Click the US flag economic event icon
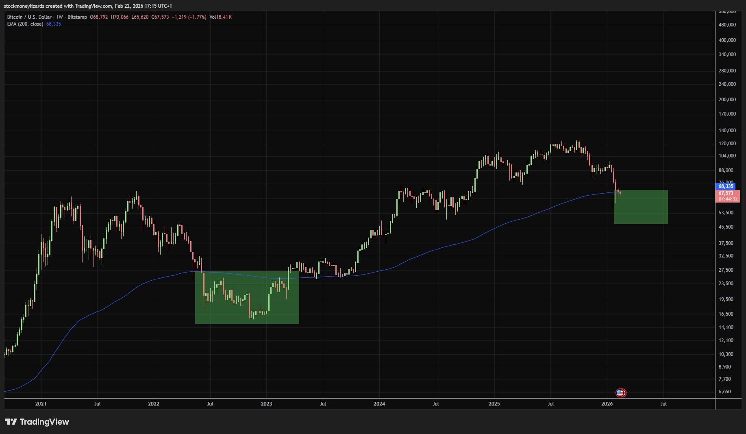This screenshot has width=746, height=434. (620, 393)
